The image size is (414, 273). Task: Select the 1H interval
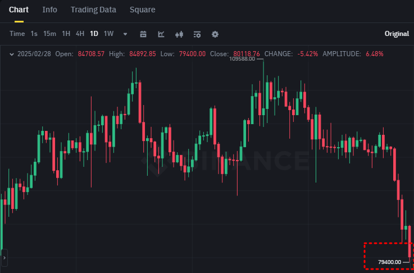[66, 34]
